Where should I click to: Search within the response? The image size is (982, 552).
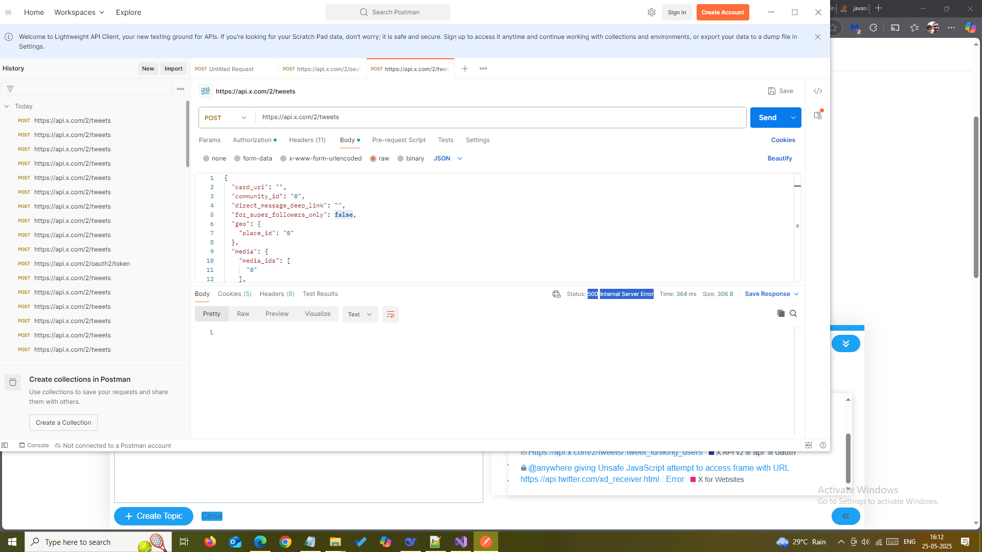[793, 313]
